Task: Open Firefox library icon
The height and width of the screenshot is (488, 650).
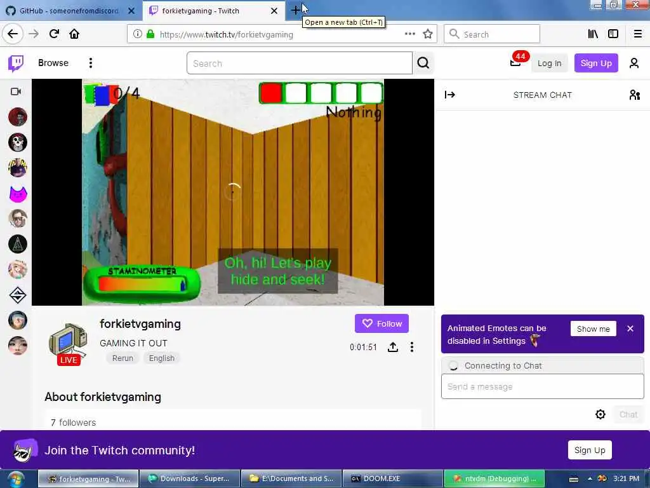Action: pyautogui.click(x=594, y=34)
